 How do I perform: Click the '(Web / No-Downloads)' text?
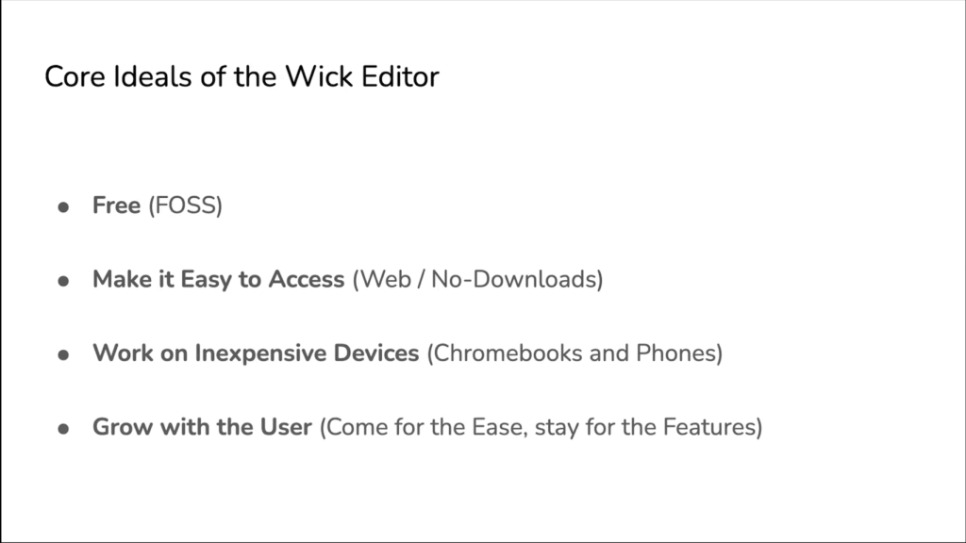(x=478, y=279)
